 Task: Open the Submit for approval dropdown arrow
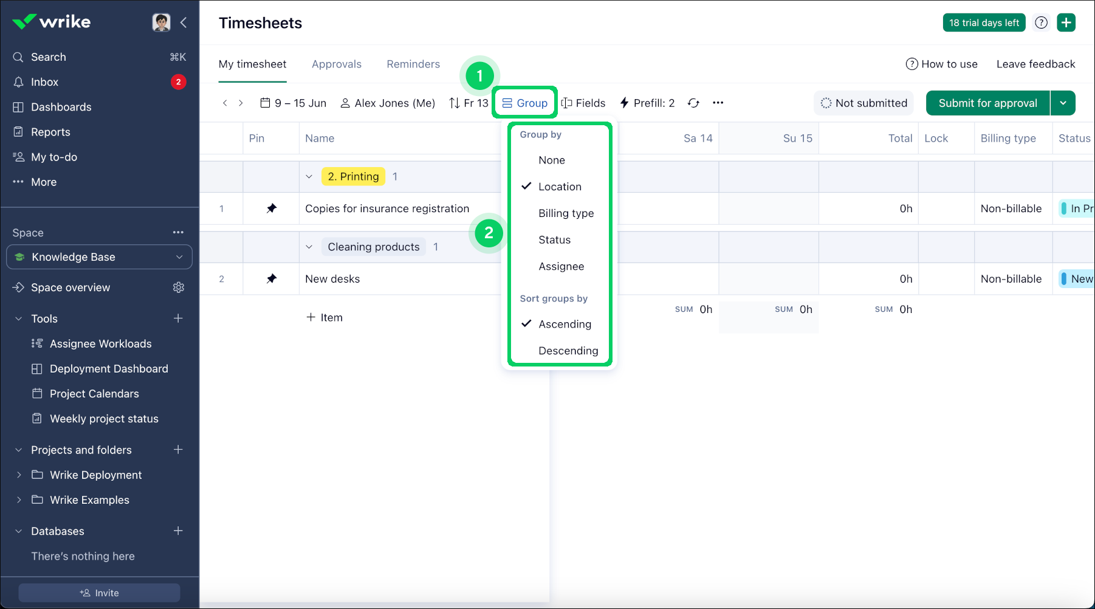1063,103
